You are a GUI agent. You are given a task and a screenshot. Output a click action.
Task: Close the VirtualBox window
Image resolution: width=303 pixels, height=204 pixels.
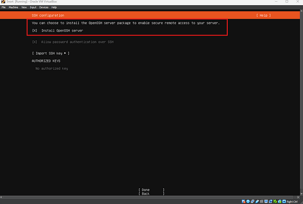coord(298,2)
